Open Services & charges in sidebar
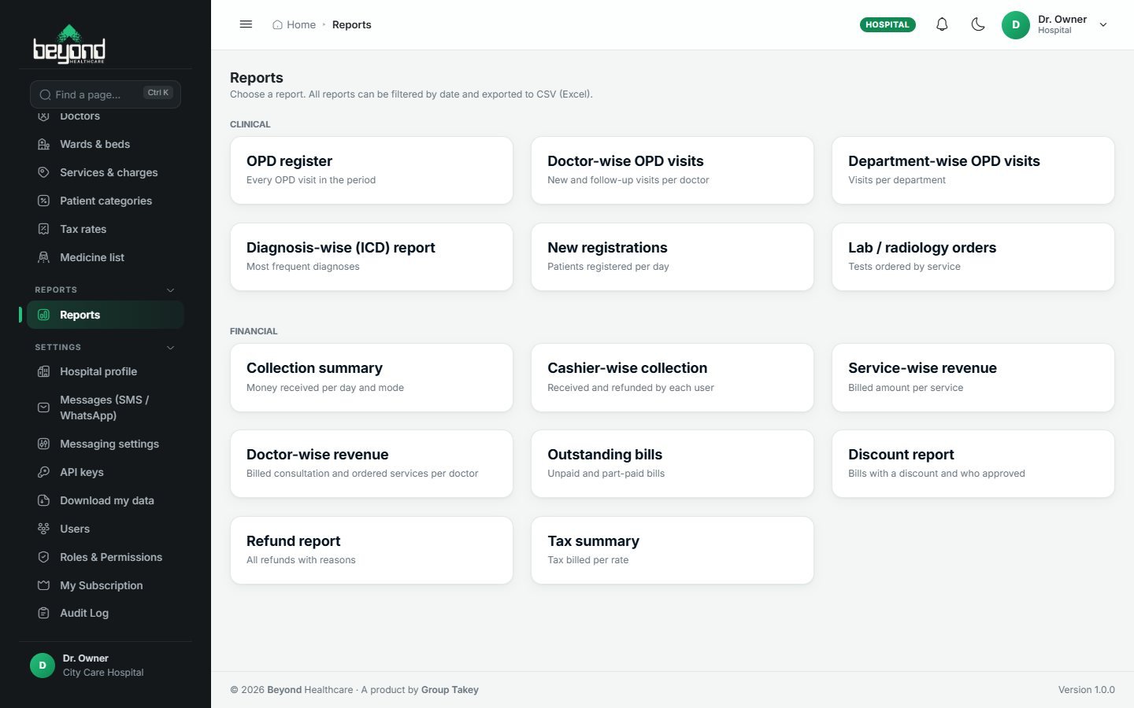 coord(106,172)
